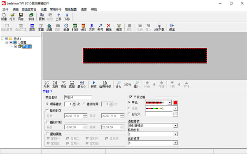This screenshot has width=247, height=154.
Task: Click the USB下载 download icon
Action: (159, 27)
